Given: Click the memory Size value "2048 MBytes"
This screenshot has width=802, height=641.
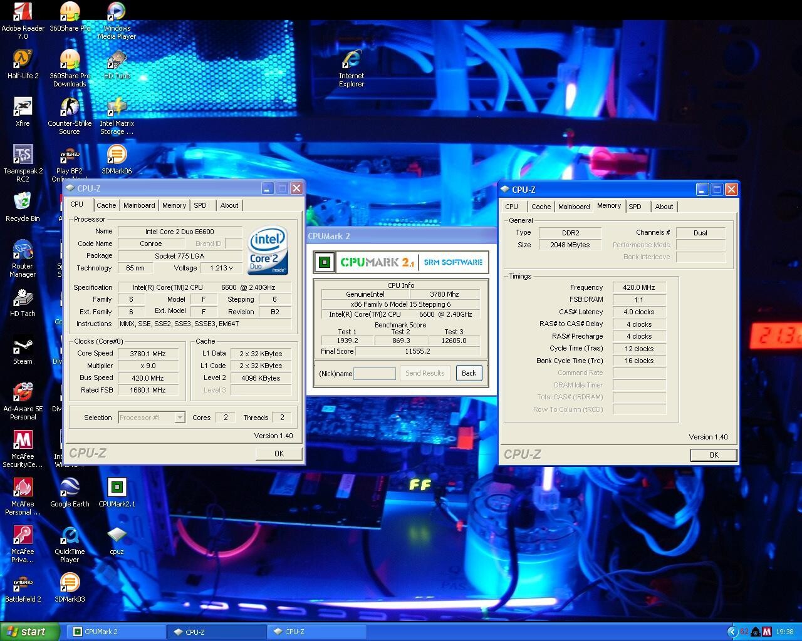Looking at the screenshot, I should tap(570, 245).
